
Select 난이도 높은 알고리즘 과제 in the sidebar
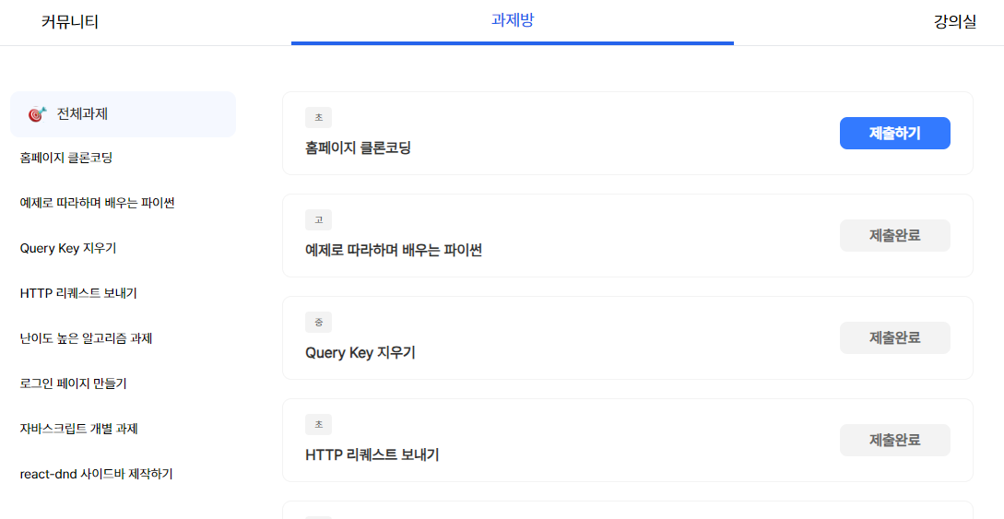click(86, 338)
